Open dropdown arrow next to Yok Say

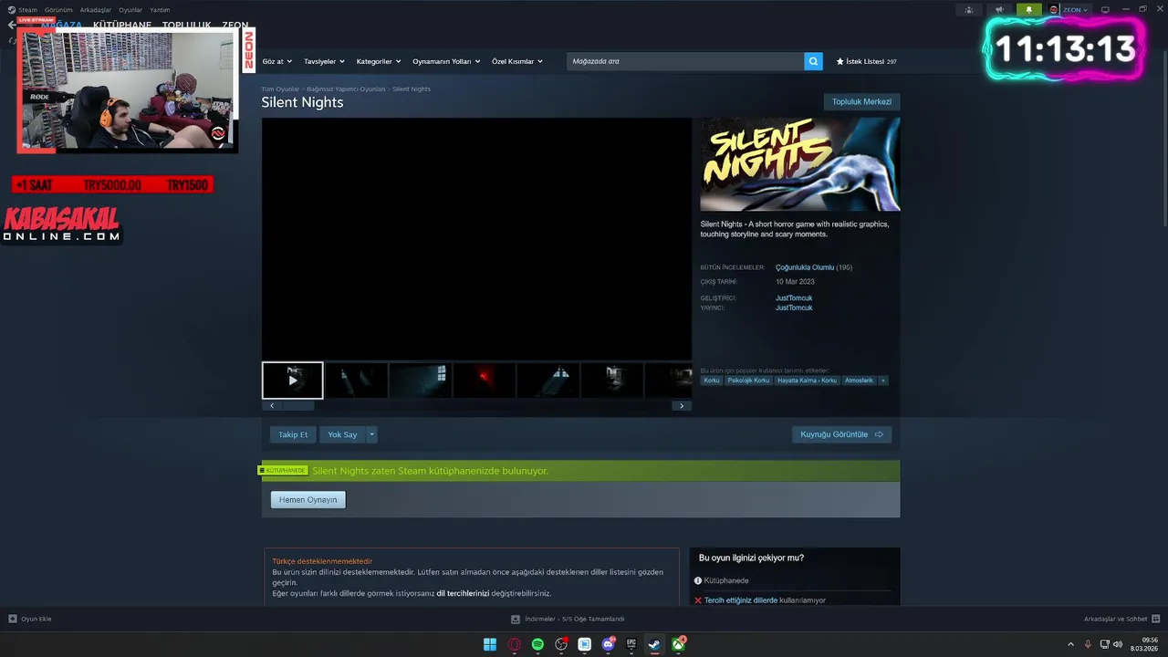click(372, 434)
